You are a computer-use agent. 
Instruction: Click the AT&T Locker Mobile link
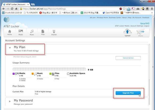[122, 26]
